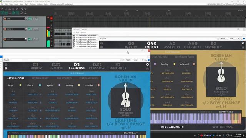Toggle the bypass checkbox of the Violin FX window
This screenshot has height=138, width=246.
click(148, 60)
